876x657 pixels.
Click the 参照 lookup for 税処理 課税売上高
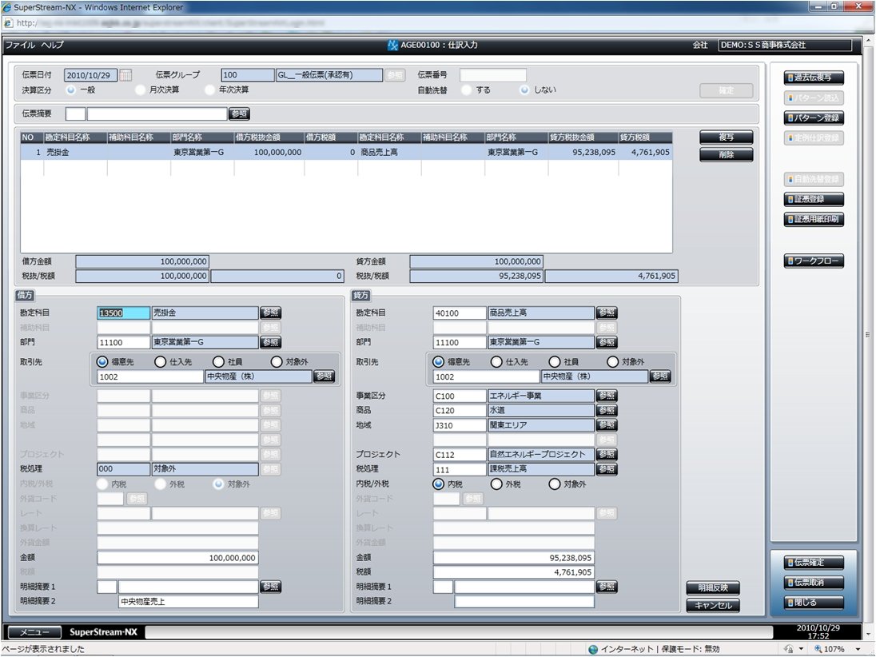(607, 469)
